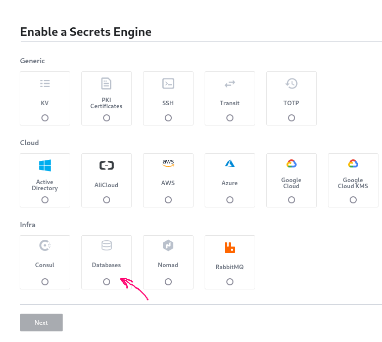Viewport: 382px width, 342px height.
Task: Select the RabbitMQ radio button
Action: (230, 282)
